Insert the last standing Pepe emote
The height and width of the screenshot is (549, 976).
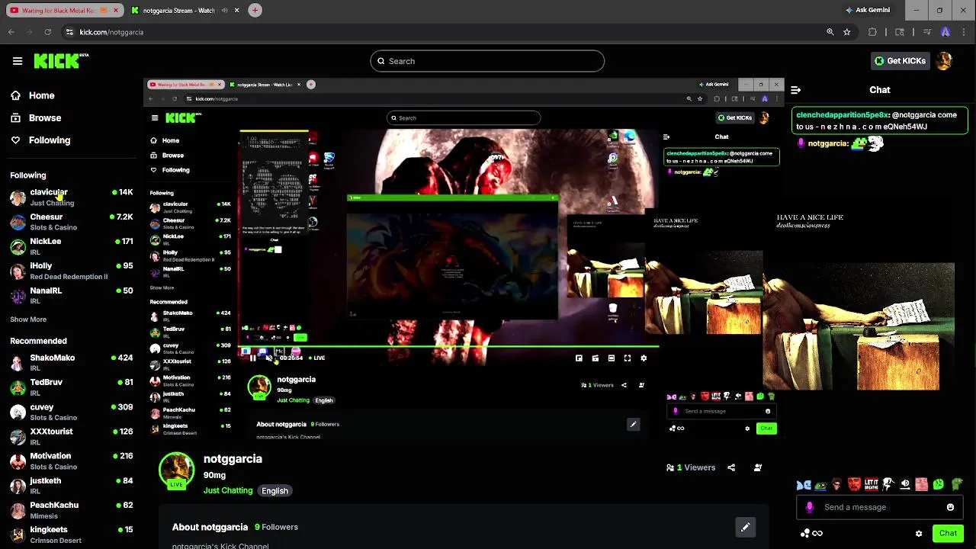956,484
